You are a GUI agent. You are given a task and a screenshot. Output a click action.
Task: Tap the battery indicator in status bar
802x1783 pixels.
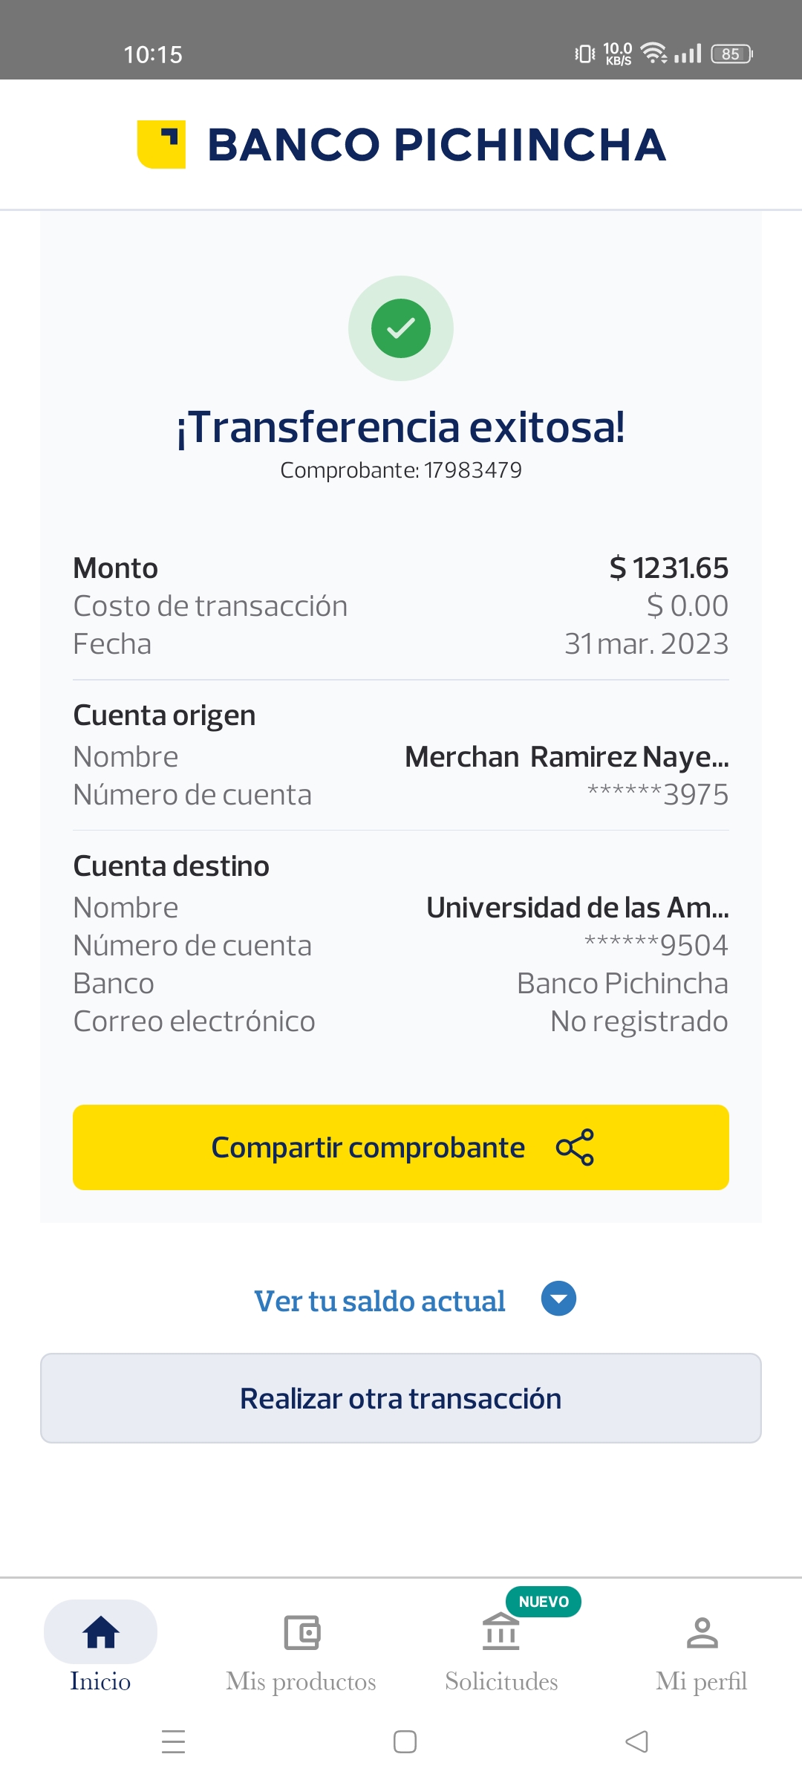(x=731, y=54)
